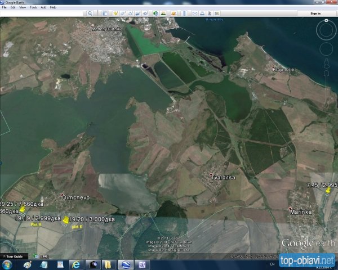Click the Sign in button
Screen dimensions: 338x270
point(315,13)
